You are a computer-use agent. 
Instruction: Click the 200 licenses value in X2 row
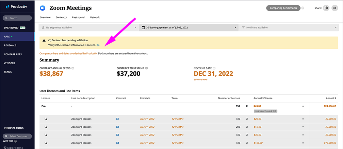coord(238,127)
